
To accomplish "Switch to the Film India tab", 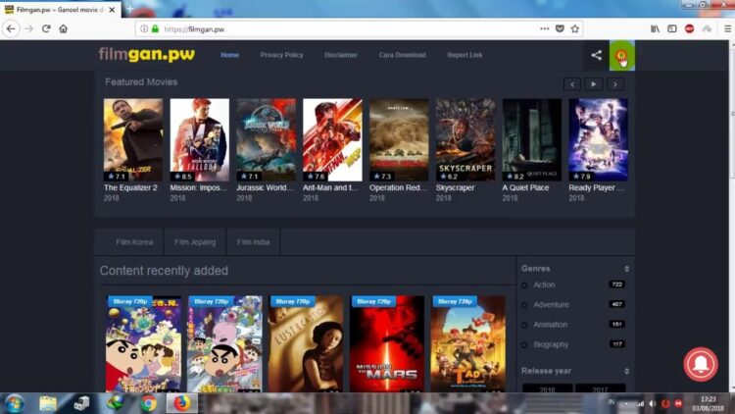I will [x=253, y=242].
